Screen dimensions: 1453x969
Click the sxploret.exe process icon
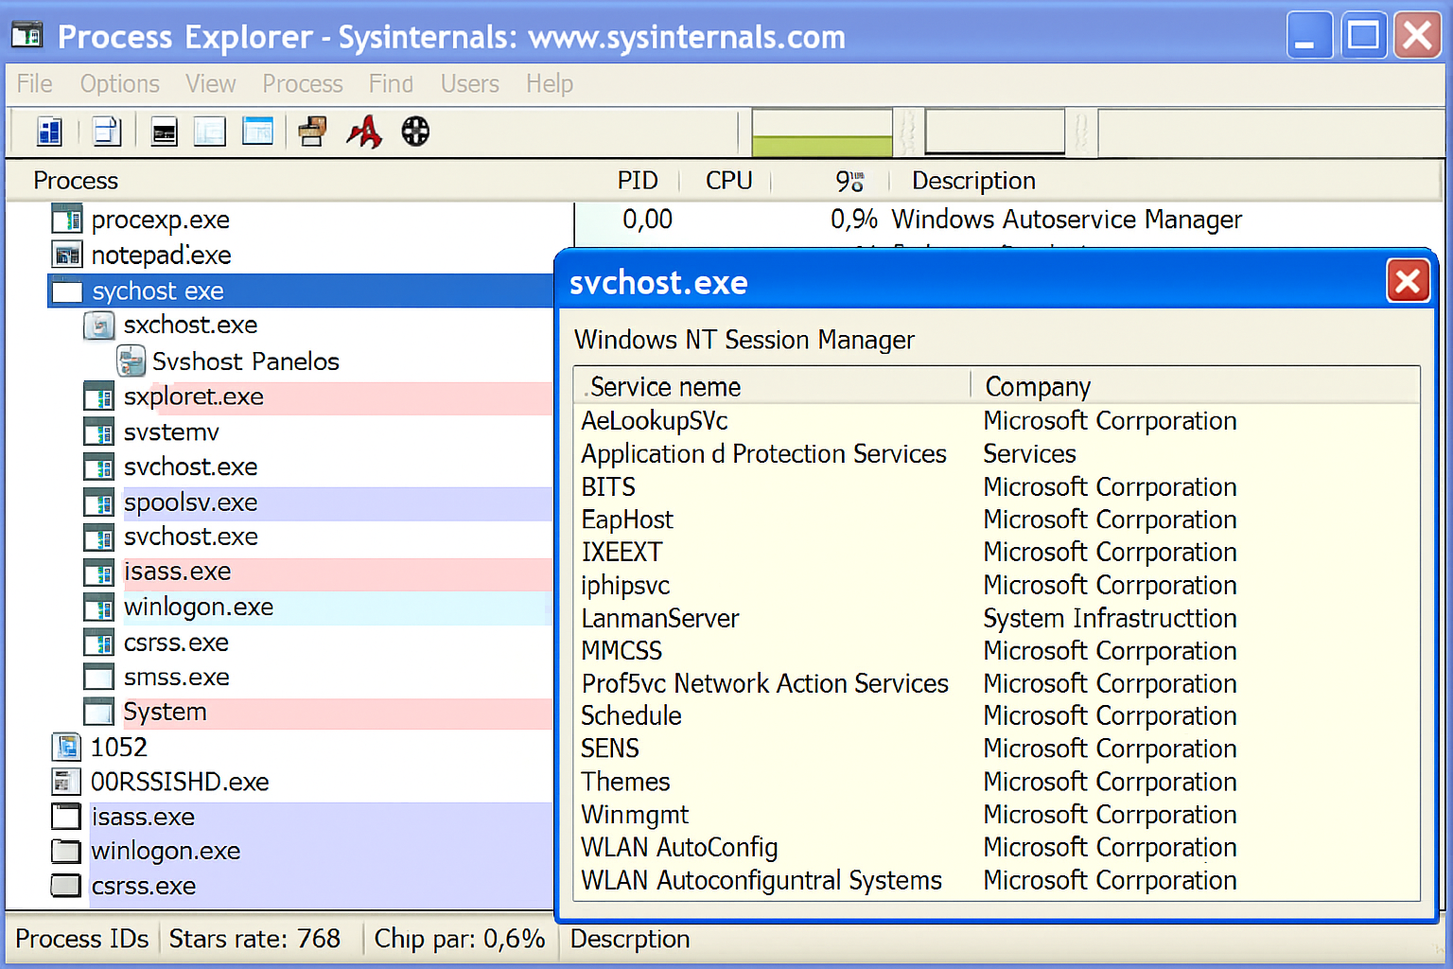click(x=99, y=396)
